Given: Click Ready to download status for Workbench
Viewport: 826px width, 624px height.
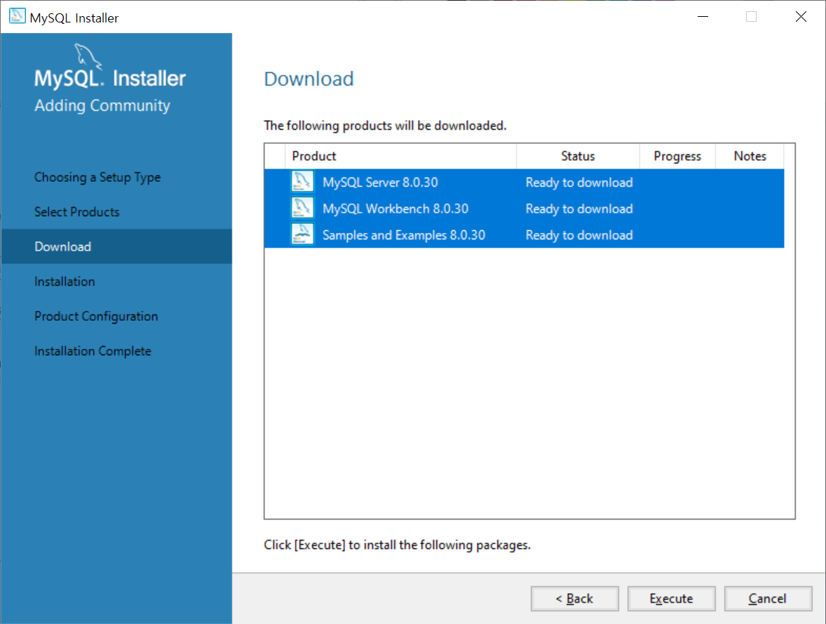Looking at the screenshot, I should [579, 209].
